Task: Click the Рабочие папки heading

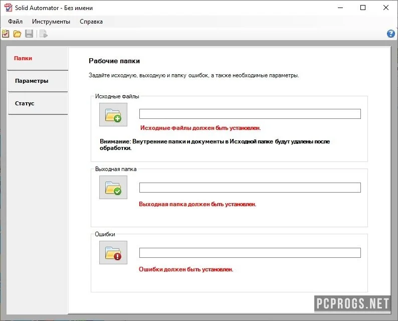Action: [x=114, y=61]
